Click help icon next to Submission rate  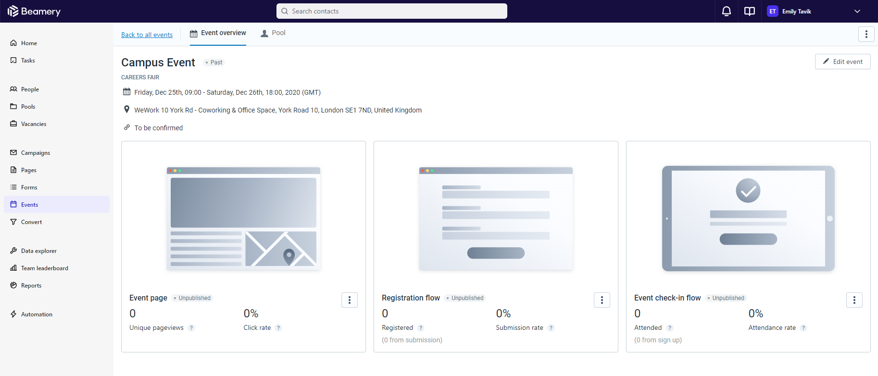pyautogui.click(x=551, y=328)
